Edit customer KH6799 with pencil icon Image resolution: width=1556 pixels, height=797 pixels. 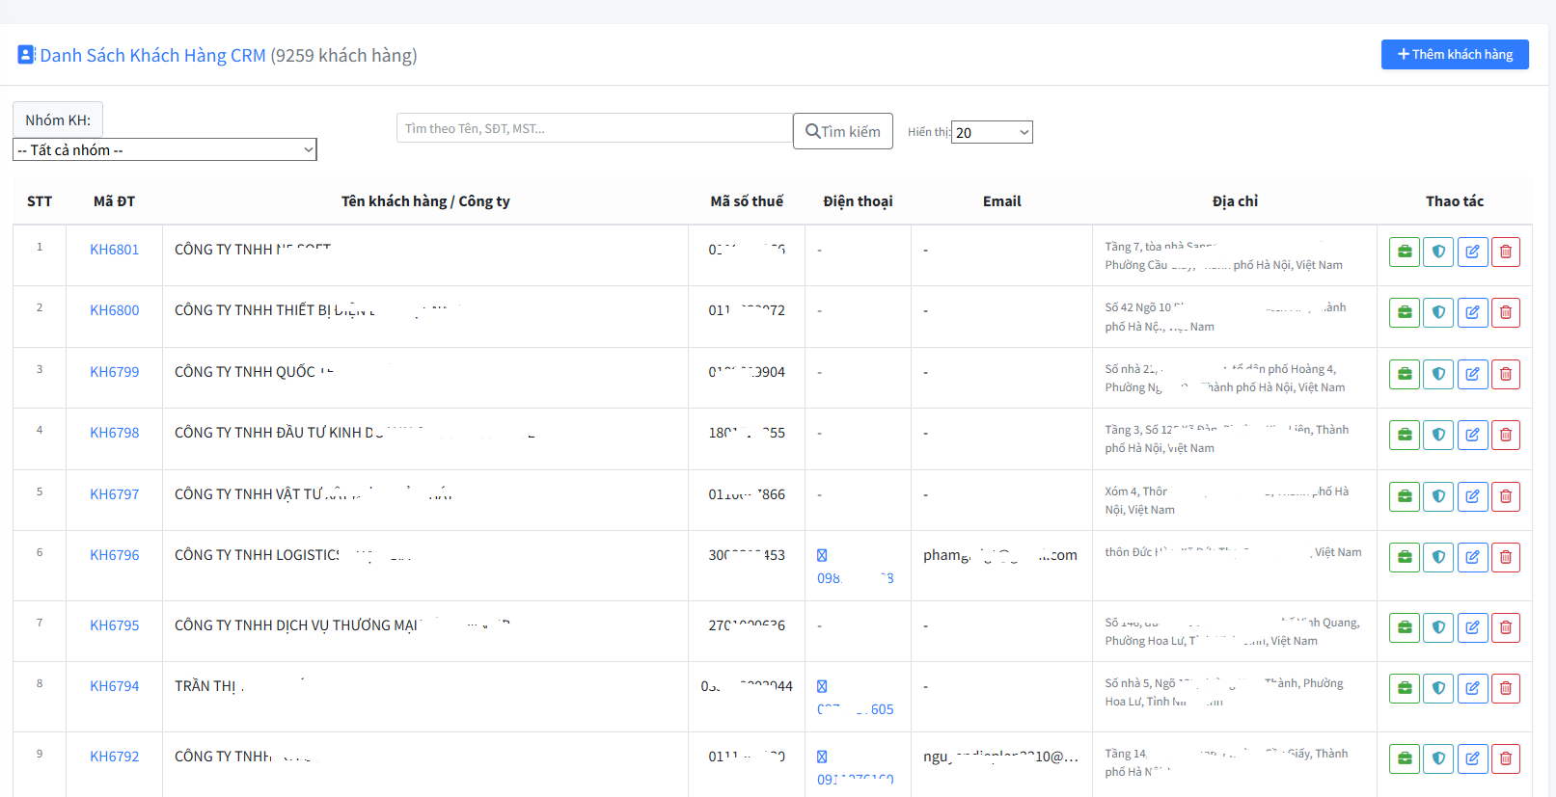(1473, 374)
